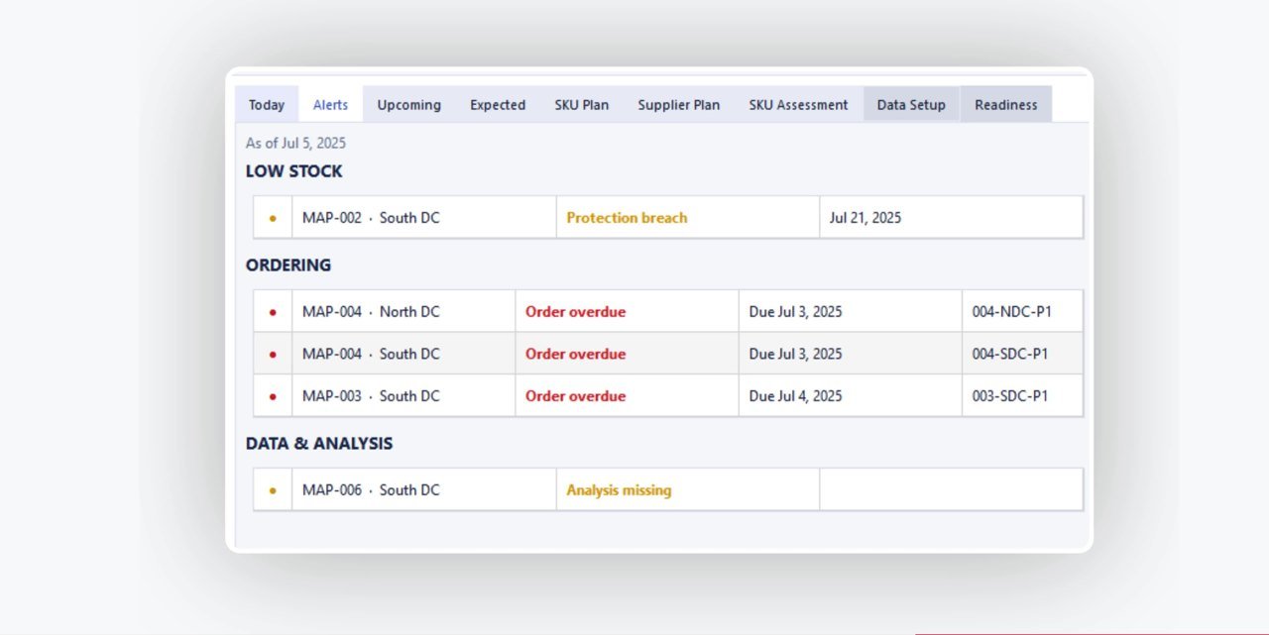Click Order overdue for MAP-004 South DC
This screenshot has width=1269, height=635.
tap(575, 354)
